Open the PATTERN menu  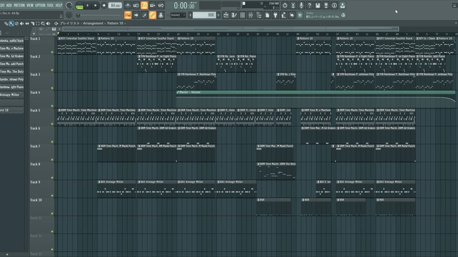(x=19, y=5)
